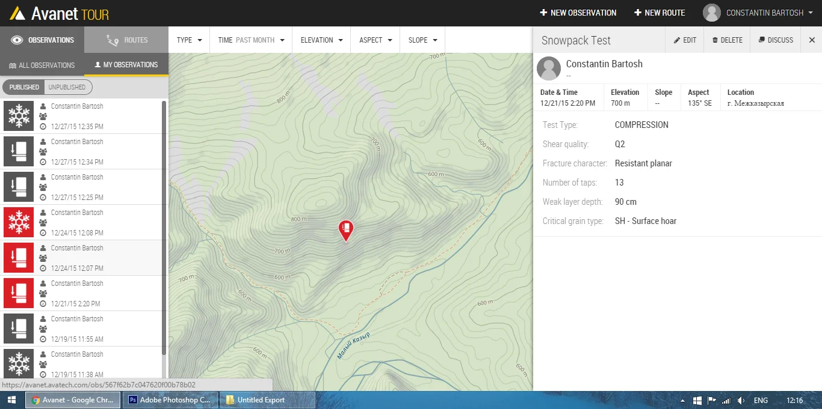Click the SH - Surface hoar grain type value
The image size is (822, 409).
point(646,221)
